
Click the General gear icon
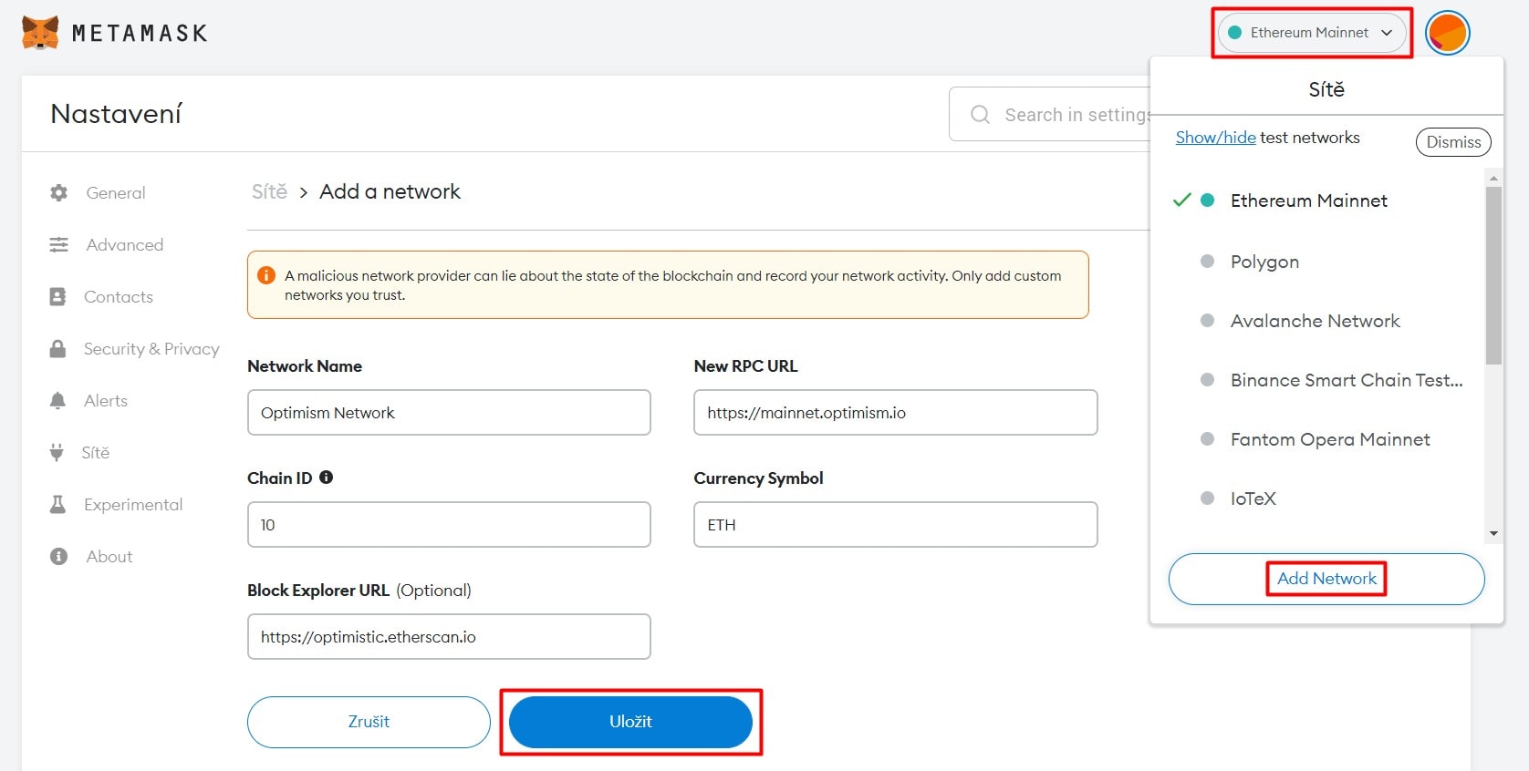[x=59, y=193]
